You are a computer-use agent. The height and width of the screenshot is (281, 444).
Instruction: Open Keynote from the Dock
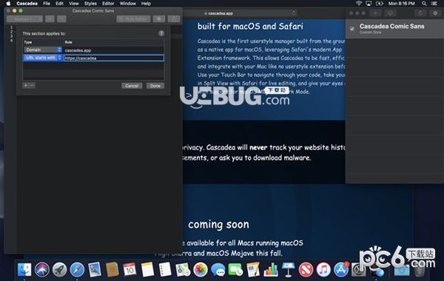[x=289, y=269]
